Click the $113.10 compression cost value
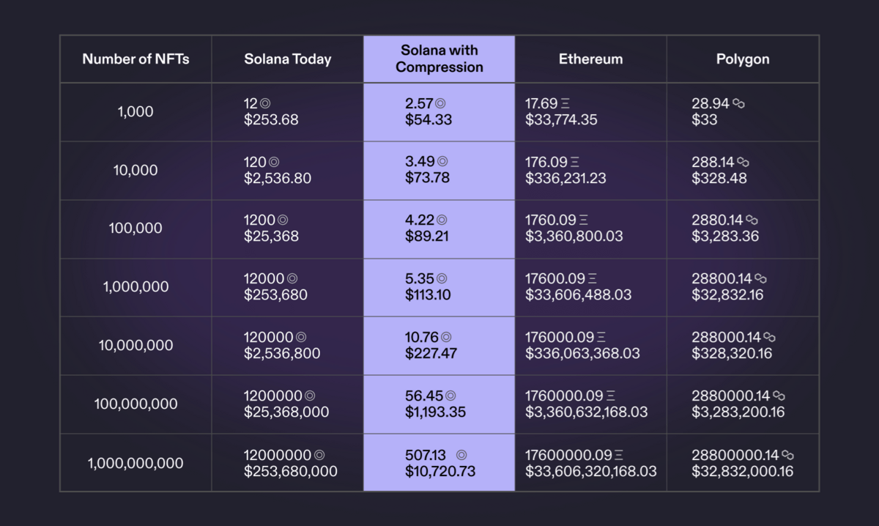This screenshot has height=526, width=879. pos(428,295)
